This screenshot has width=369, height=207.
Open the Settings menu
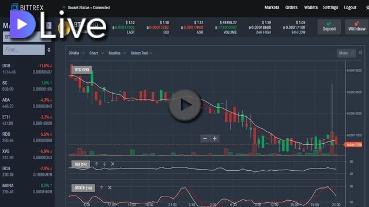click(330, 7)
